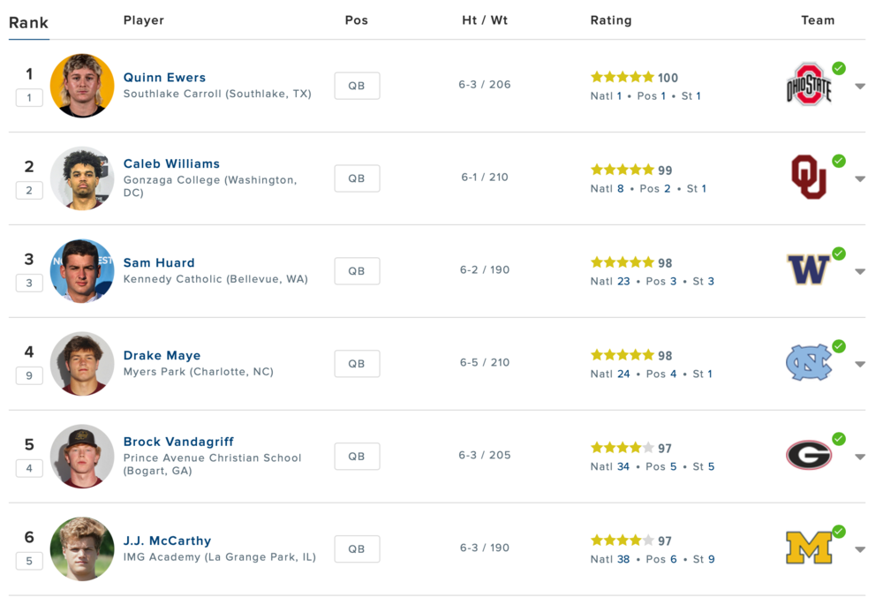Open Caleb Williams' player profile link
The width and height of the screenshot is (883, 605).
tap(171, 163)
